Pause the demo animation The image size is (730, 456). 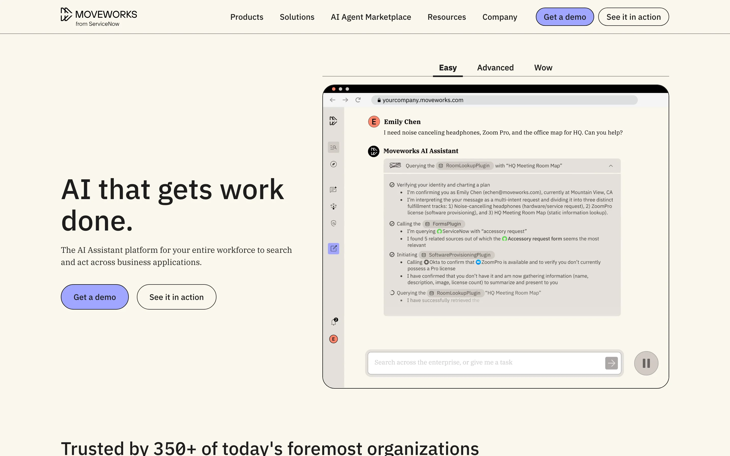pos(646,363)
